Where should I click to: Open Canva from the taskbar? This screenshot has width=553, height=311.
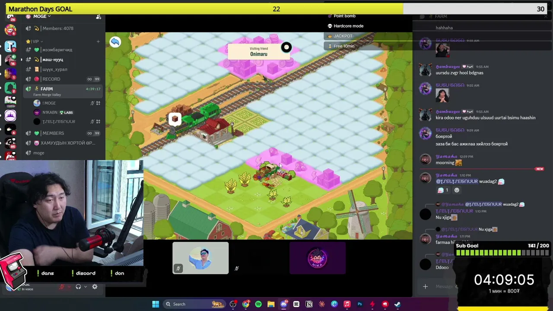coord(334,304)
